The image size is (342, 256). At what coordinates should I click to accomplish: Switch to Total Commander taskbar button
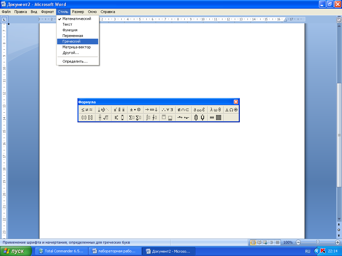[62, 251]
